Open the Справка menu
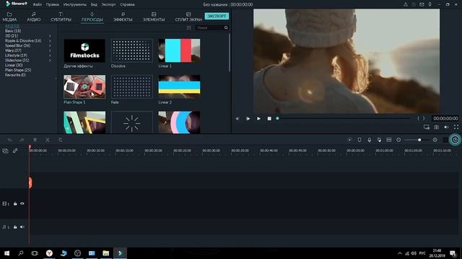The image size is (462, 259). pos(127,4)
